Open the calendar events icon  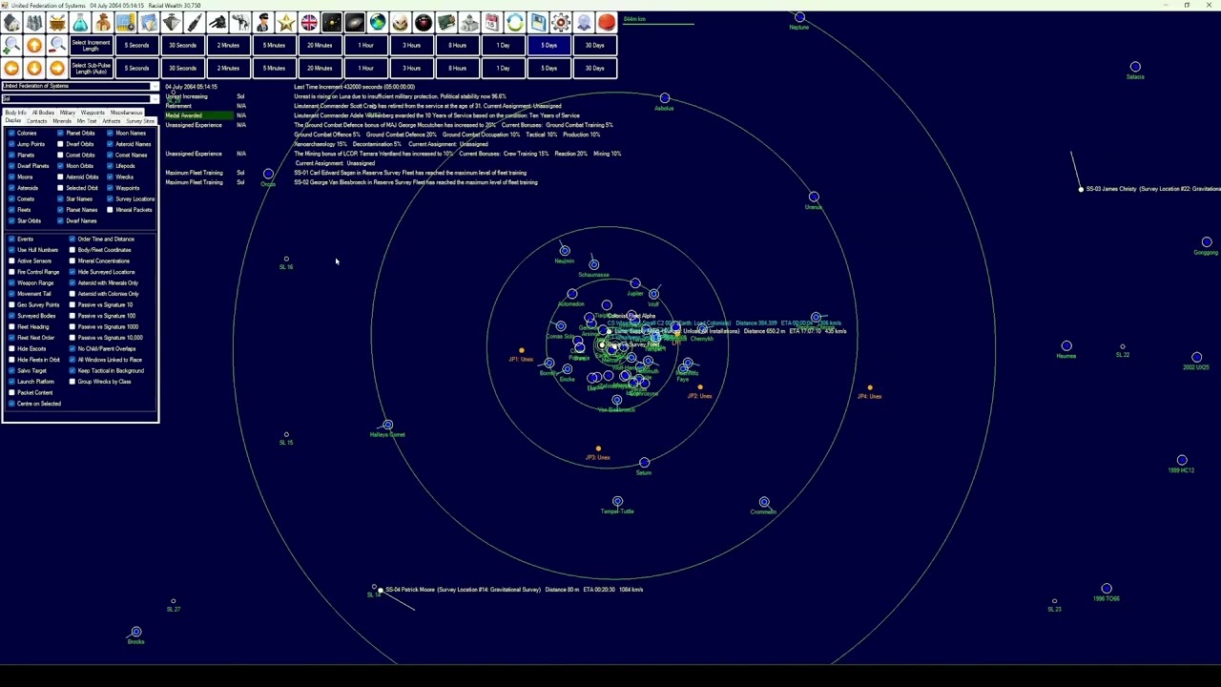click(x=492, y=22)
